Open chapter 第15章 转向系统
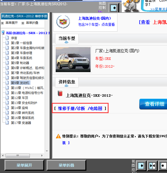This screenshot has width=167, height=173. pos(22,113)
